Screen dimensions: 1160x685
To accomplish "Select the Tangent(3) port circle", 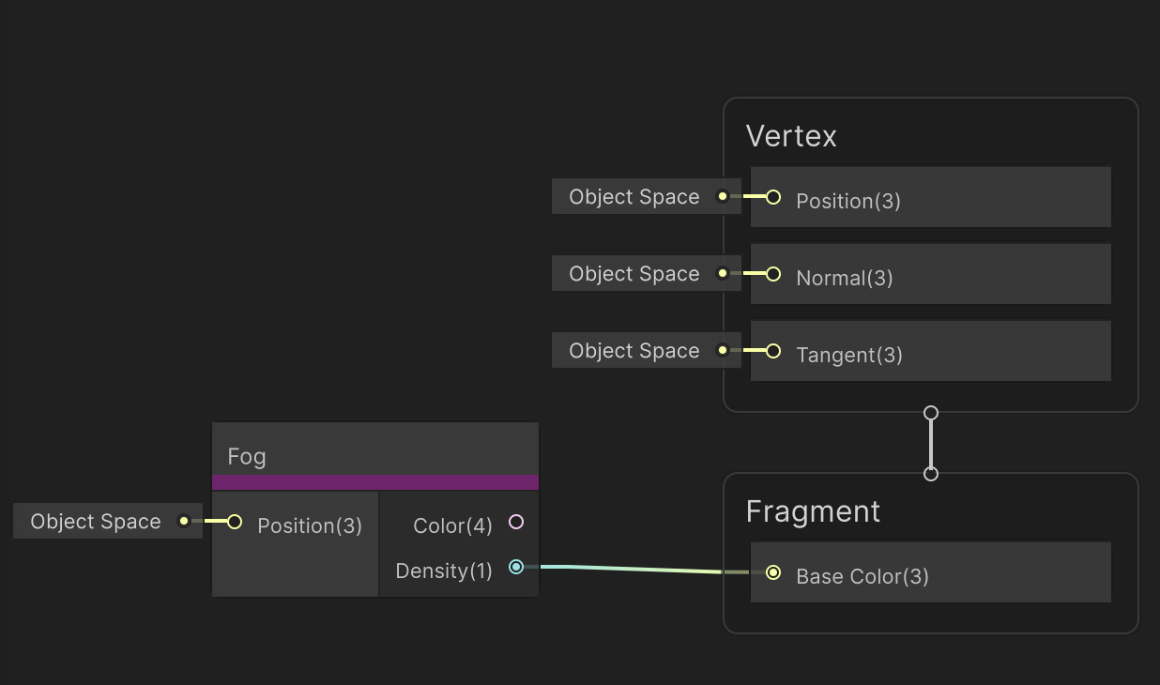I will click(771, 351).
